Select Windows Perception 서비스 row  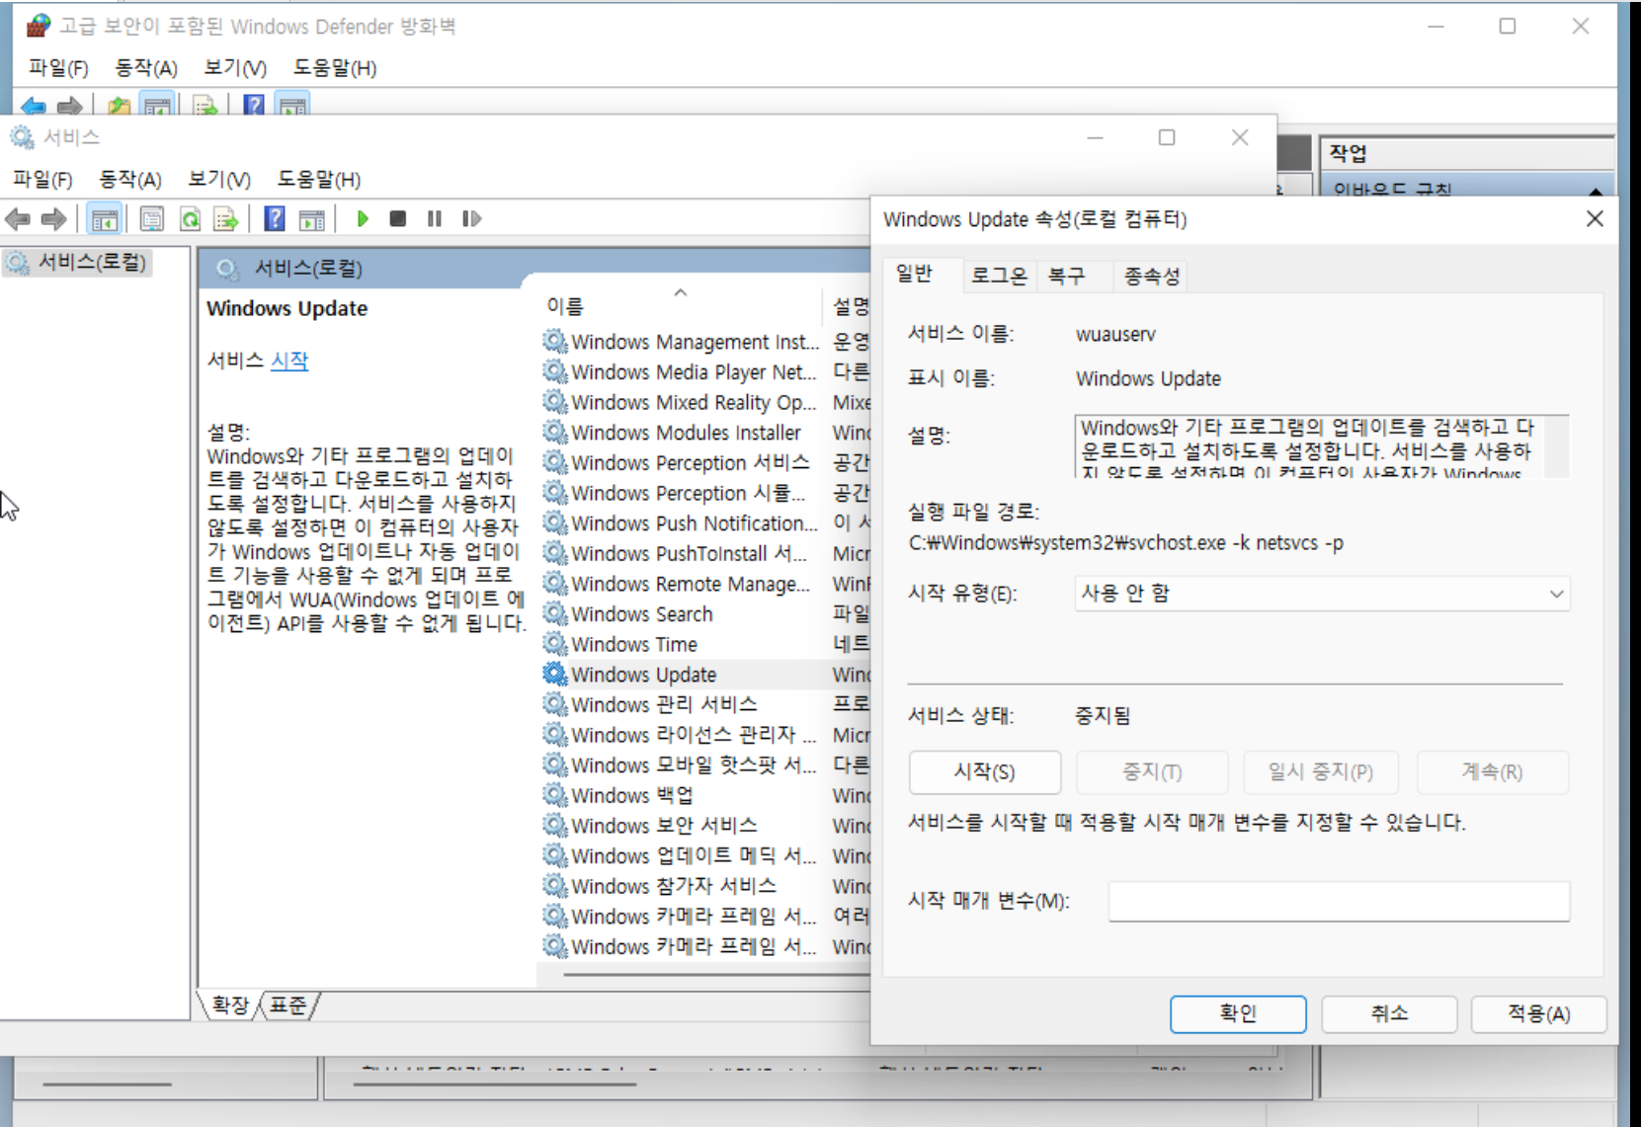pos(705,462)
